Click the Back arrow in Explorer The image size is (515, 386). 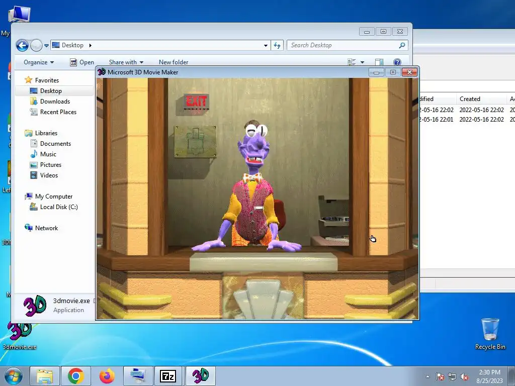[22, 45]
